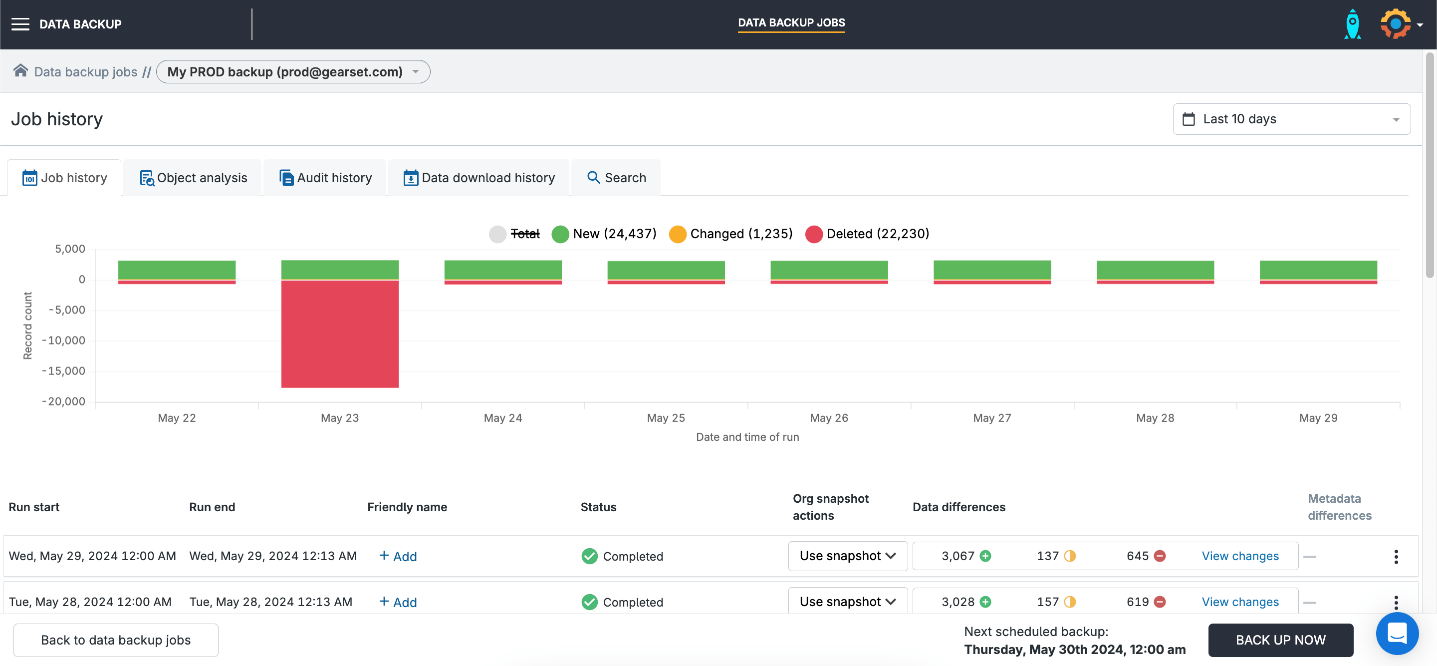Expand Use snapshot dropdown for May 29
This screenshot has width=1437, height=666.
(847, 556)
